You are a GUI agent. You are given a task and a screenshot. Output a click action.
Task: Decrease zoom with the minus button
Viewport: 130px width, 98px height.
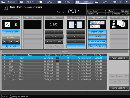[50, 32]
